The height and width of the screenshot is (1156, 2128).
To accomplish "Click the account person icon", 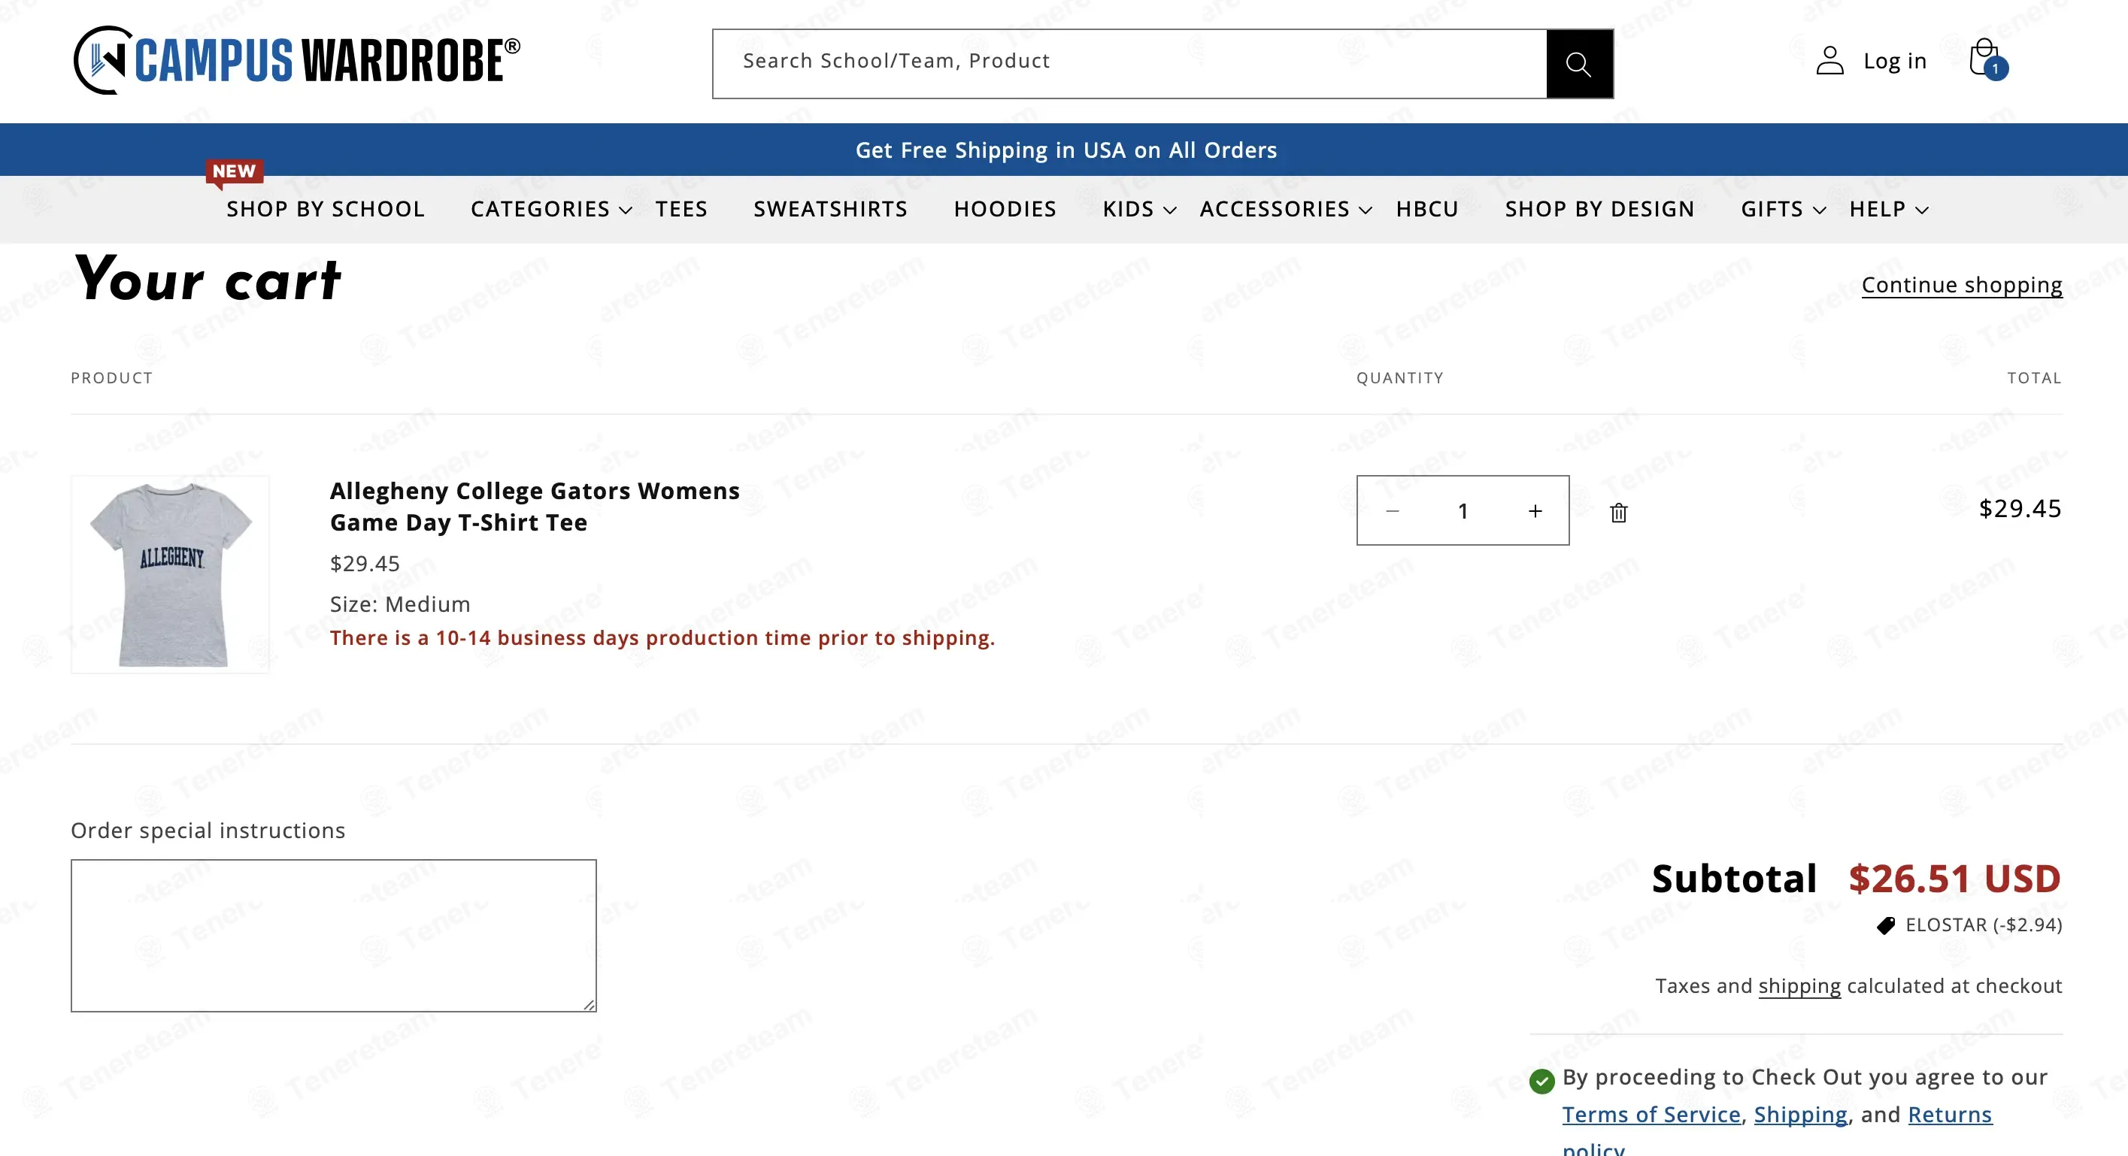I will pos(1829,60).
